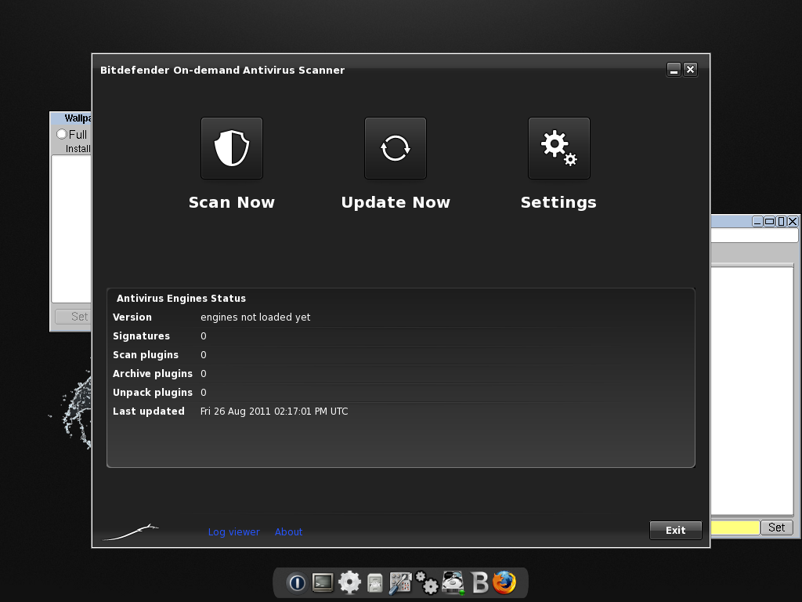This screenshot has height=602, width=802.
Task: Open the hard disk icon in dock
Action: (x=453, y=583)
